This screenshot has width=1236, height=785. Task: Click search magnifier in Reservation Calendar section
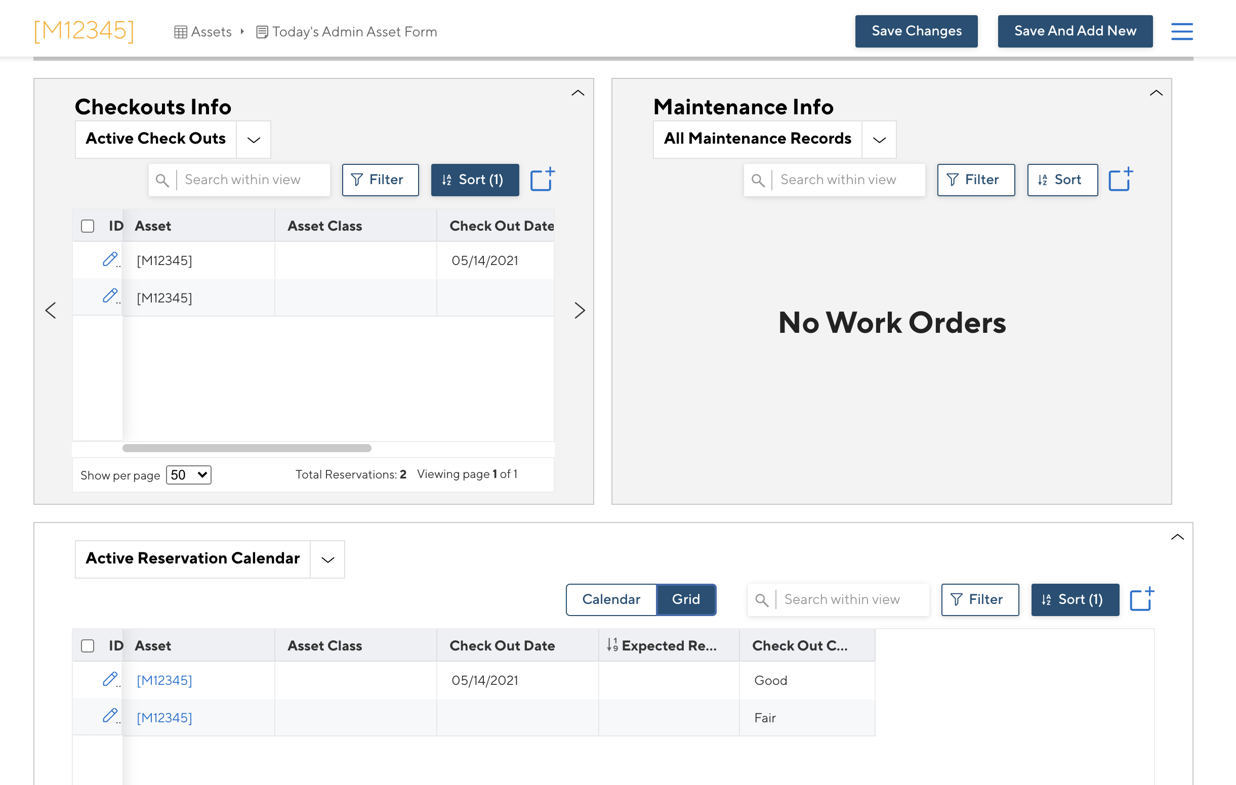point(762,600)
